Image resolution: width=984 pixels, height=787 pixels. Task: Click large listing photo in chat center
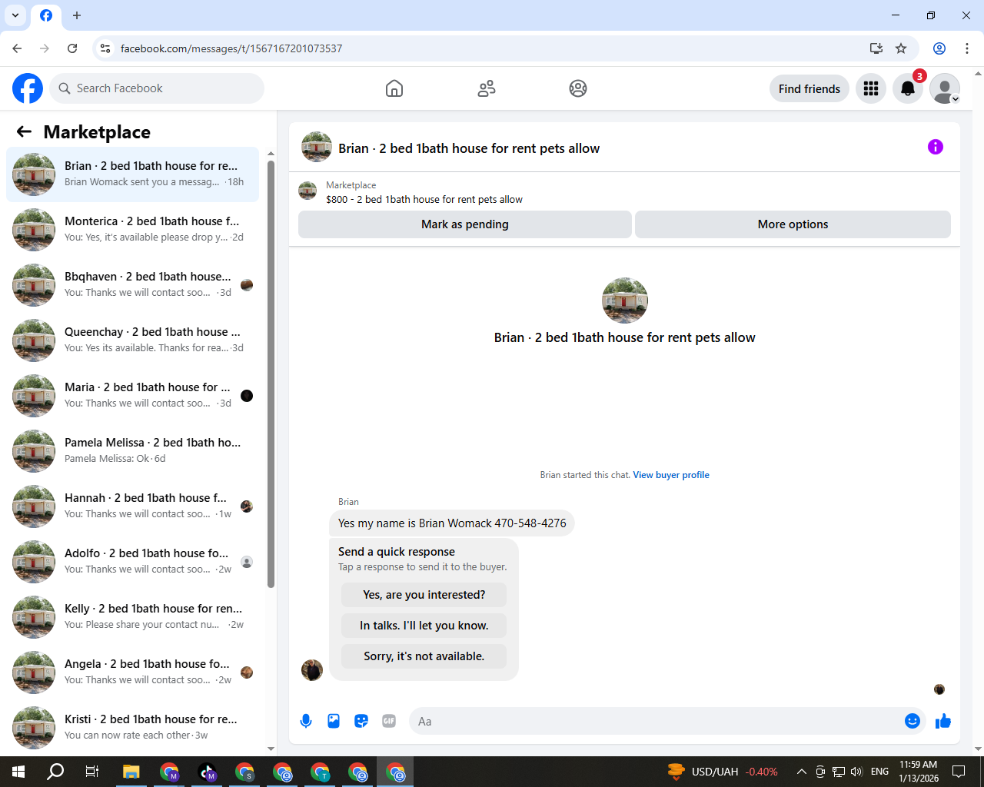click(625, 301)
